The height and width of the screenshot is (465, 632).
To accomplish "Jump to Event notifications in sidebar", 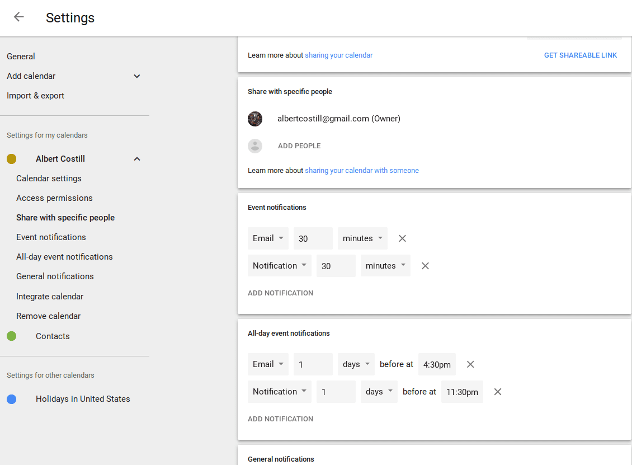I will (x=51, y=237).
